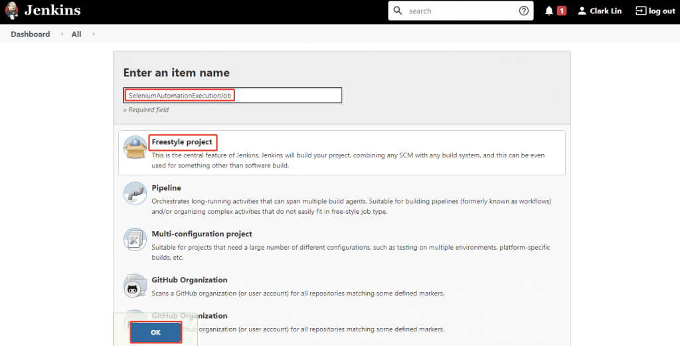Click the log out link
The image size is (680, 346).
[x=655, y=11]
